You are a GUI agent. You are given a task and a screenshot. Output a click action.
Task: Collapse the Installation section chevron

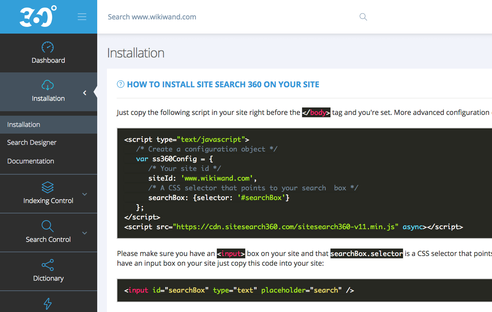(85, 93)
